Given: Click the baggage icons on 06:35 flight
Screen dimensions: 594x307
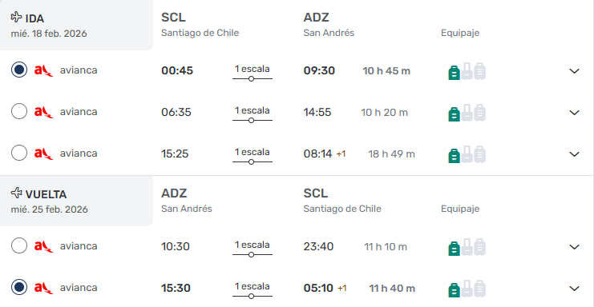Looking at the screenshot, I should coord(467,113).
